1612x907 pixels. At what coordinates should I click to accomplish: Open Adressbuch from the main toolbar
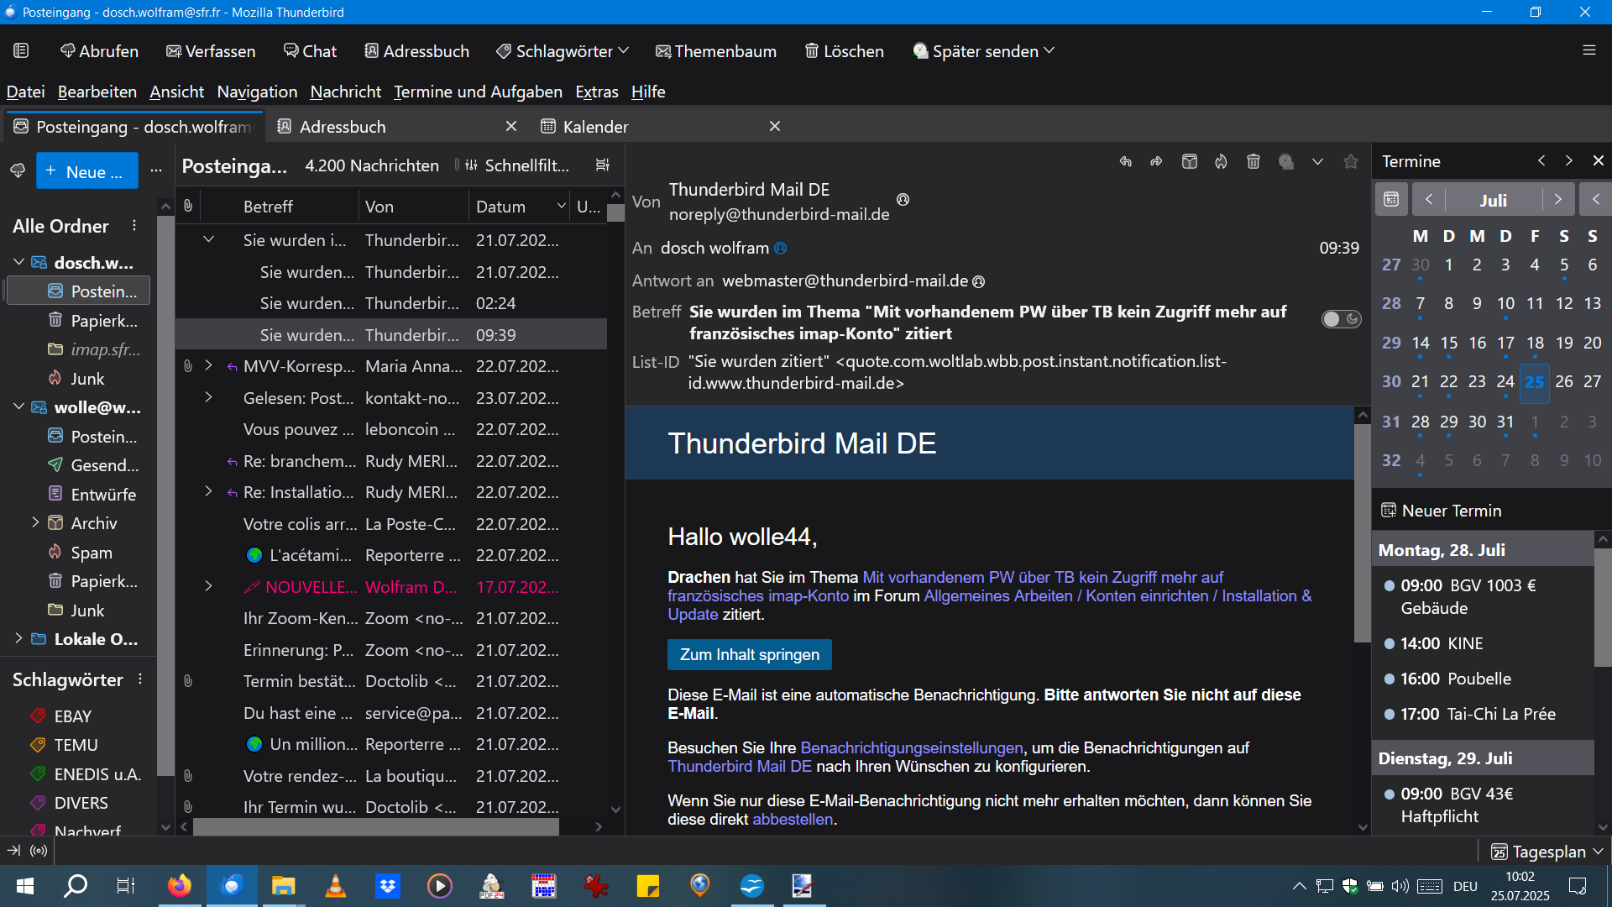(x=416, y=51)
